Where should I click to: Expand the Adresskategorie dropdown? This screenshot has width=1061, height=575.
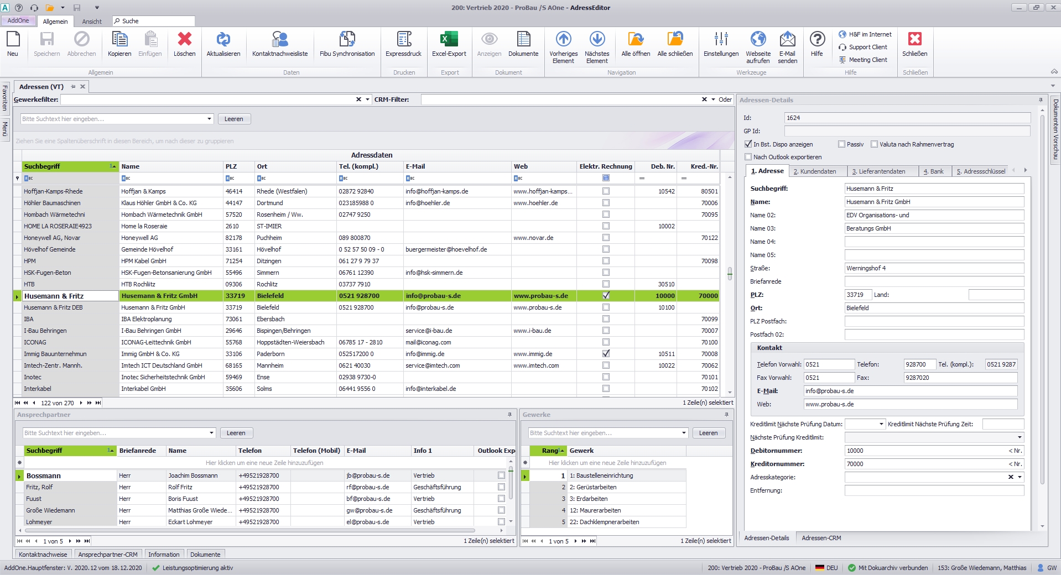(x=1020, y=477)
